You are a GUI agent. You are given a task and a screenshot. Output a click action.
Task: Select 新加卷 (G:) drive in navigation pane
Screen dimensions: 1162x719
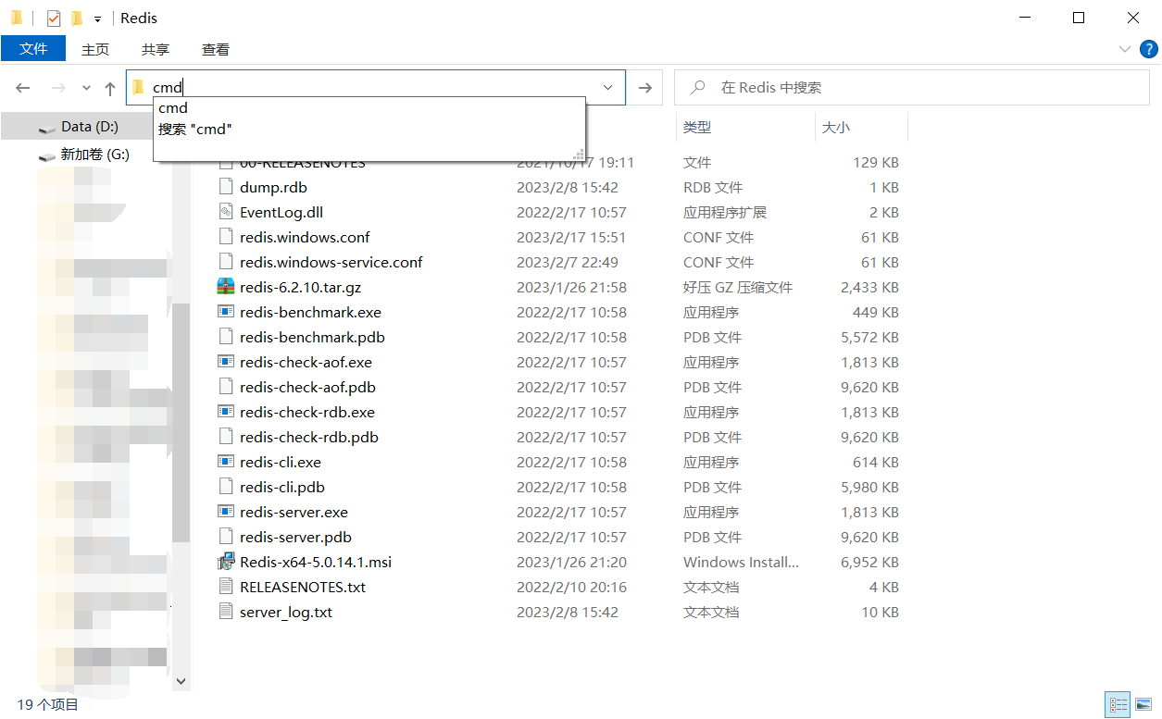point(94,155)
